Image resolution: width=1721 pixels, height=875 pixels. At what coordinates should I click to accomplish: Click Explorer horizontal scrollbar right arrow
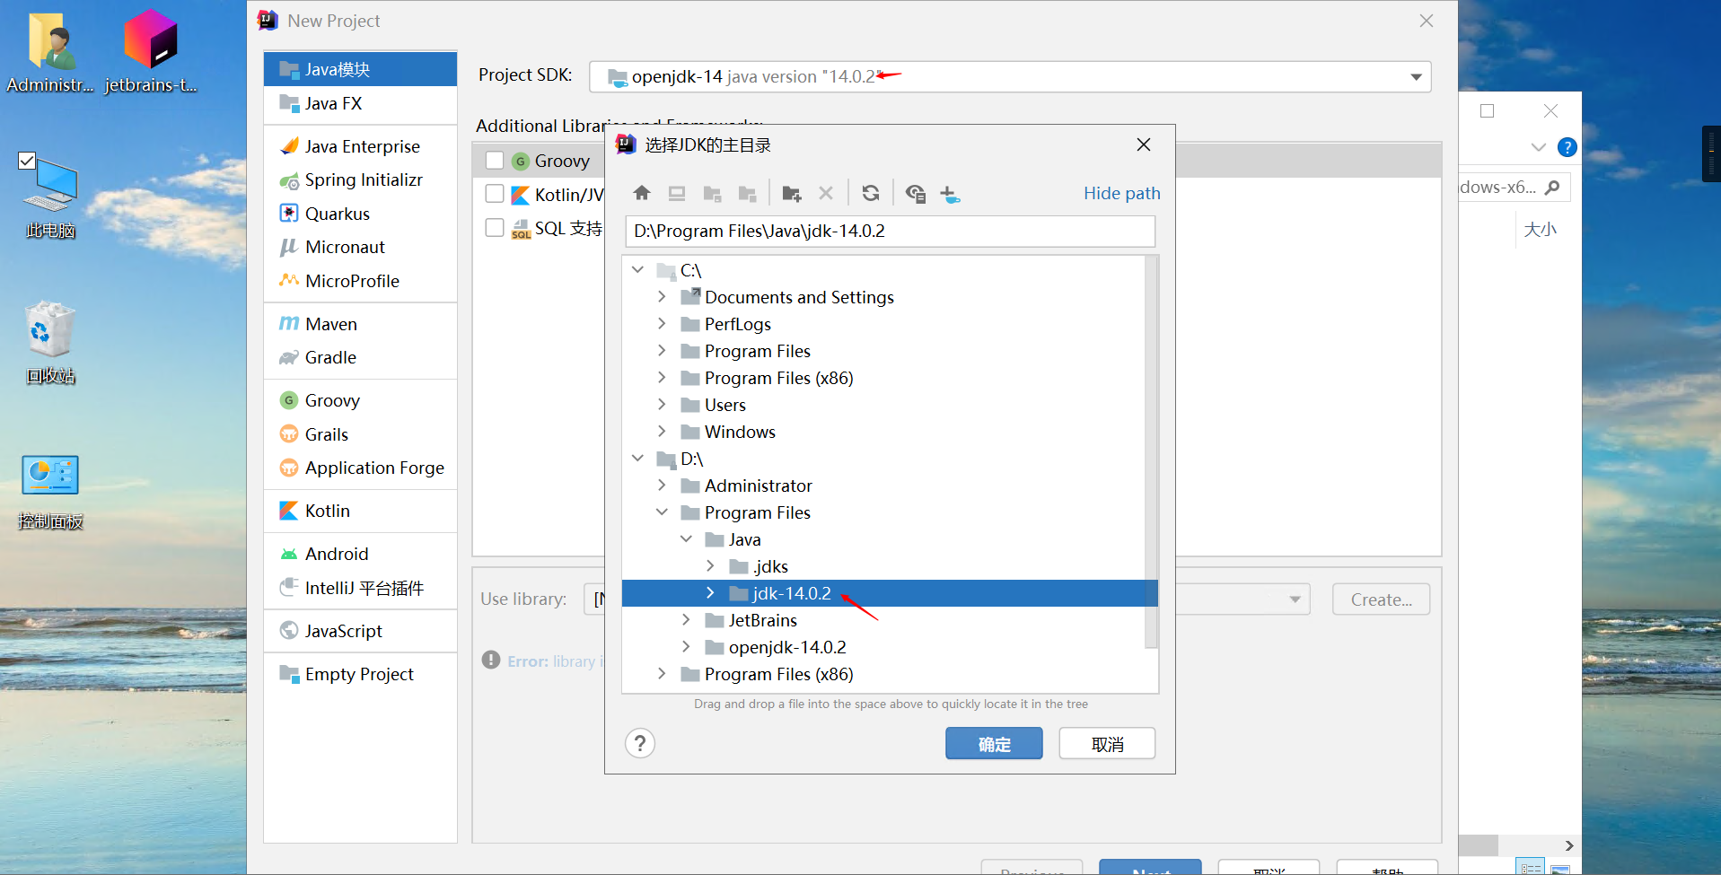click(x=1568, y=845)
